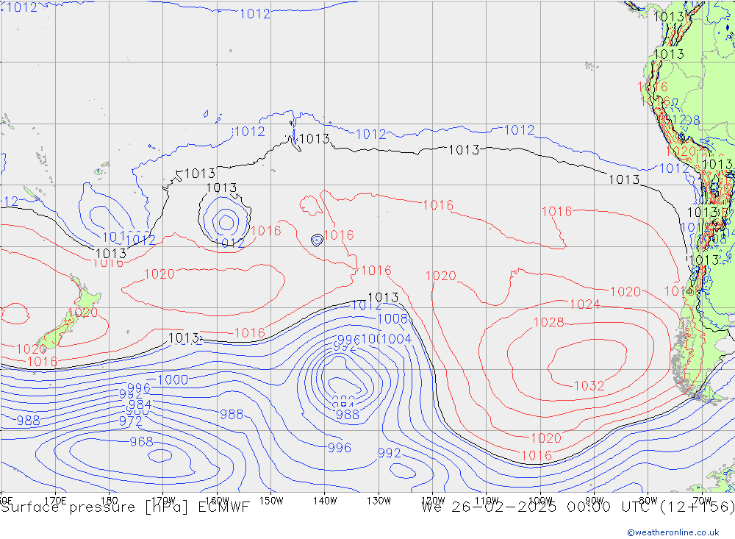Open the weatheronline.co.uk copyright link
The width and height of the screenshot is (735, 539).
coord(673,532)
